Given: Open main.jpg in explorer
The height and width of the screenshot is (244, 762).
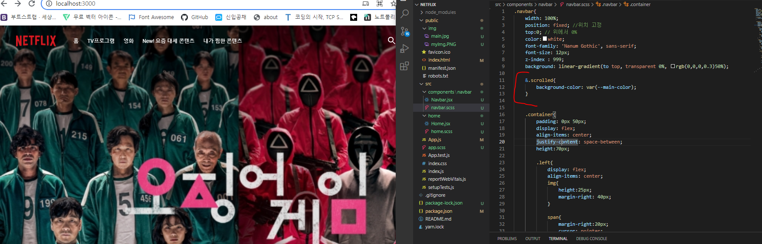Looking at the screenshot, I should 440,36.
